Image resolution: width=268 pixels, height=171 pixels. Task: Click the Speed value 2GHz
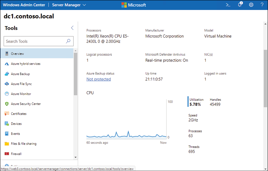(x=193, y=120)
